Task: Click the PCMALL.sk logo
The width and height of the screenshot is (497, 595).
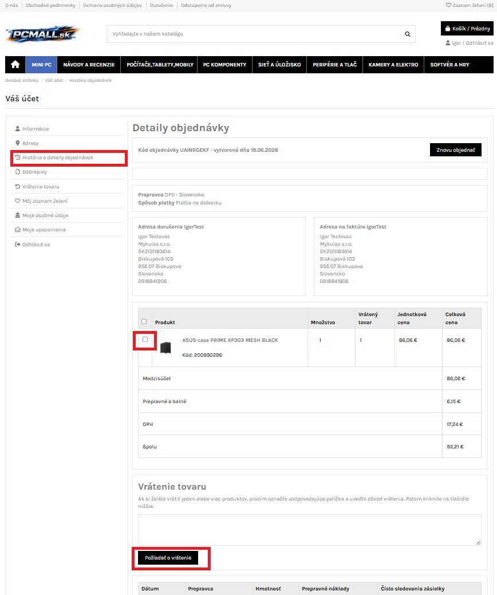Action: (x=42, y=34)
